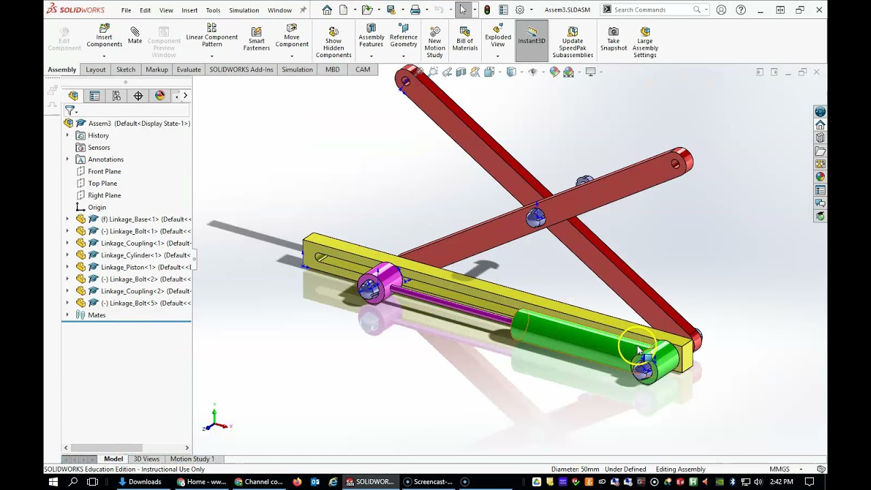Take Snapshot of the assembly

click(x=613, y=39)
